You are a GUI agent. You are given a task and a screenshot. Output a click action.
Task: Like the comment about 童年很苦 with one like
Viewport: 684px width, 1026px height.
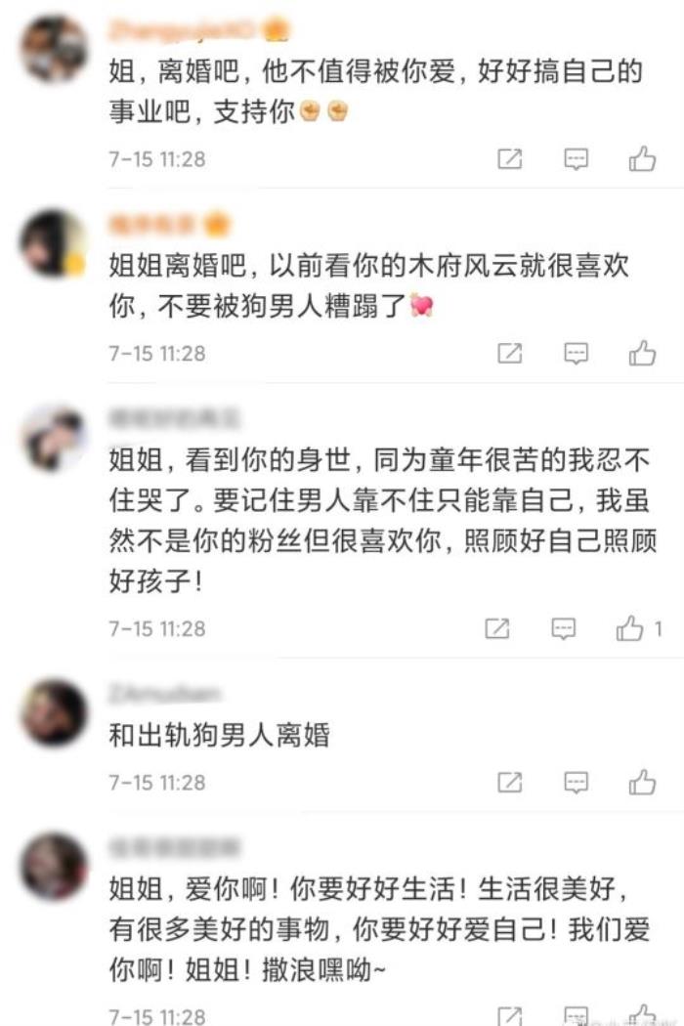click(639, 629)
